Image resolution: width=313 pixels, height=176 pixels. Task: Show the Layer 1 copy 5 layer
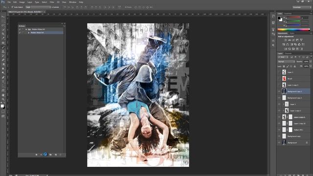point(279,85)
